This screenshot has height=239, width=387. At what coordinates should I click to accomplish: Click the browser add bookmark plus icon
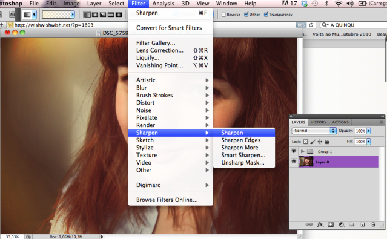[2, 25]
